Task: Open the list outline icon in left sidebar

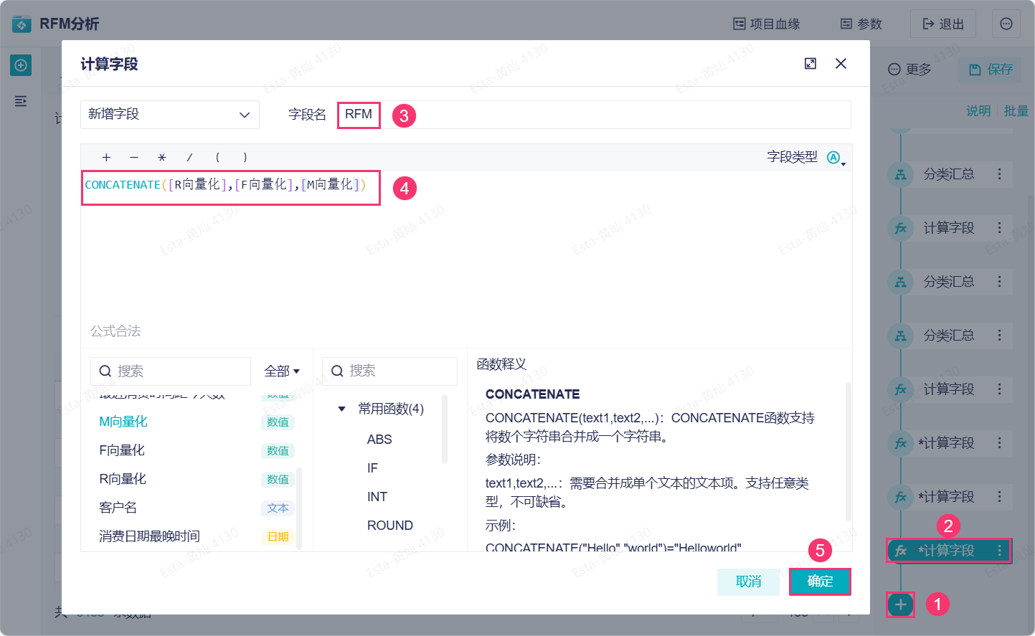Action: coord(21,101)
